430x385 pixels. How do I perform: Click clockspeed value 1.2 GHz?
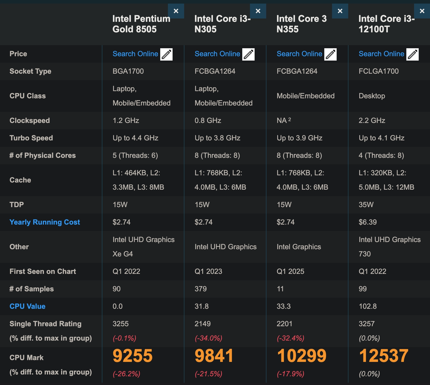click(126, 121)
